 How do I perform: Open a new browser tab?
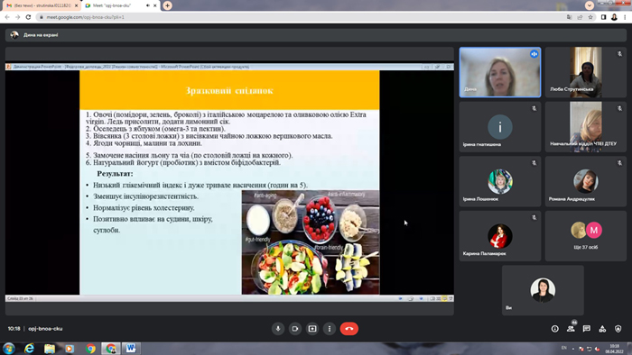click(167, 5)
